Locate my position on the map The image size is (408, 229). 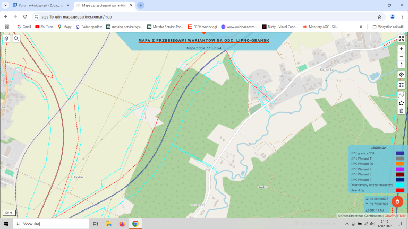pos(402,75)
